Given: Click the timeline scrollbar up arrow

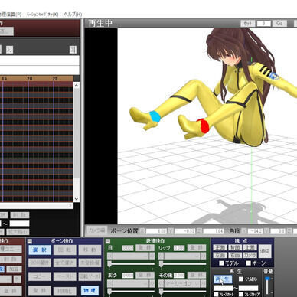Looking at the screenshot, I should (77, 85).
